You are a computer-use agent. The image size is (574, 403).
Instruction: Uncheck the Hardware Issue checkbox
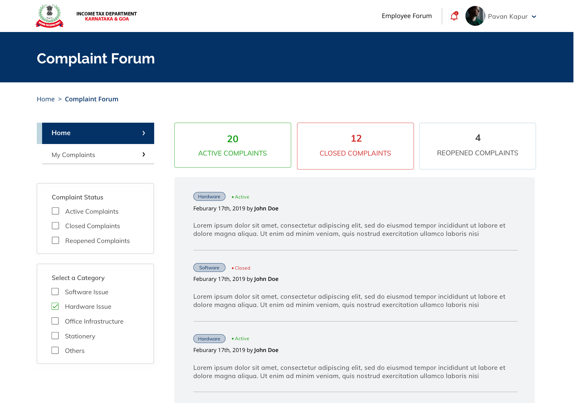pyautogui.click(x=55, y=306)
